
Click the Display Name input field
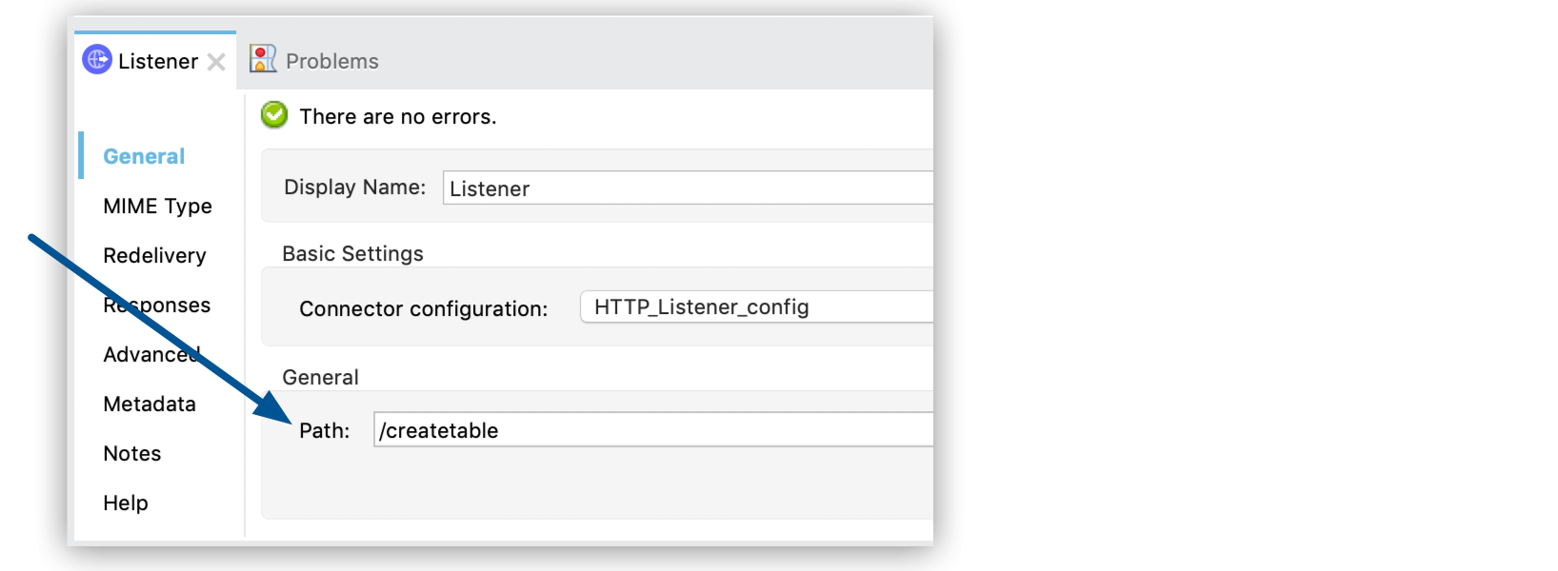point(686,188)
